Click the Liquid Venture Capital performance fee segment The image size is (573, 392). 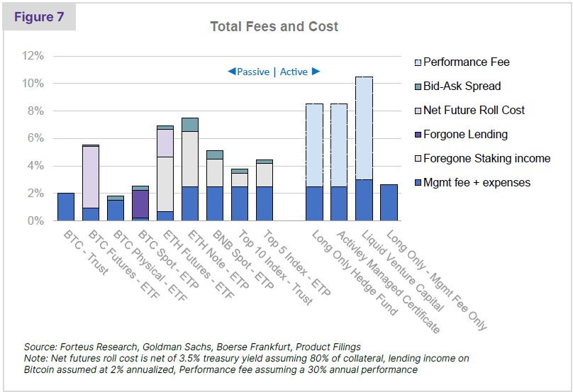pyautogui.click(x=364, y=128)
